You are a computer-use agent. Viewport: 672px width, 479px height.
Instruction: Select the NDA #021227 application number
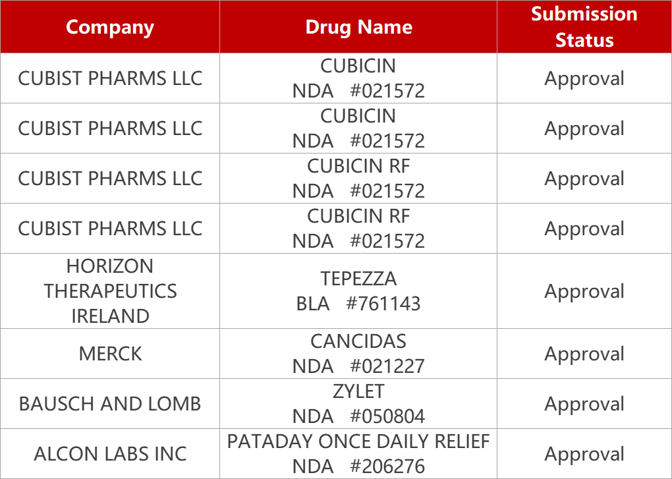tap(358, 366)
